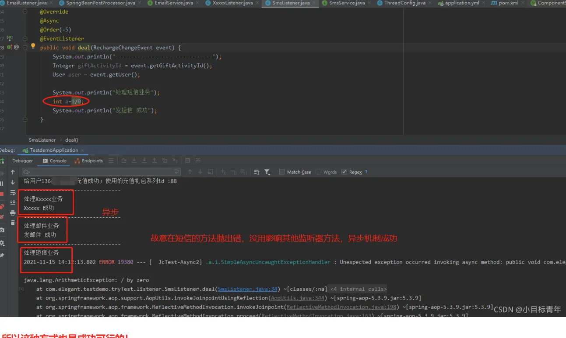Image resolution: width=566 pixels, height=338 pixels.
Task: Click the regex help question mark
Action: [366, 172]
